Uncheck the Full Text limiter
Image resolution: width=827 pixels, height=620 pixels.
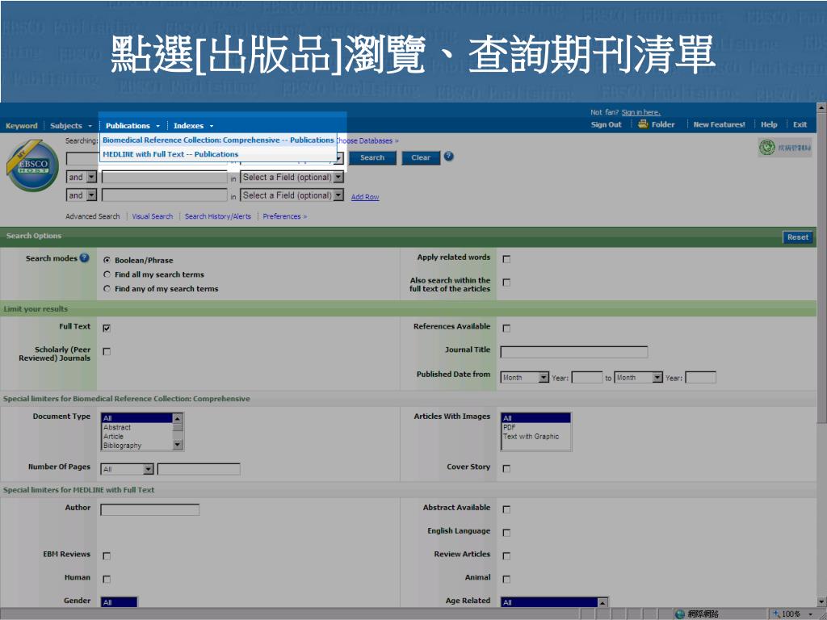click(x=107, y=328)
